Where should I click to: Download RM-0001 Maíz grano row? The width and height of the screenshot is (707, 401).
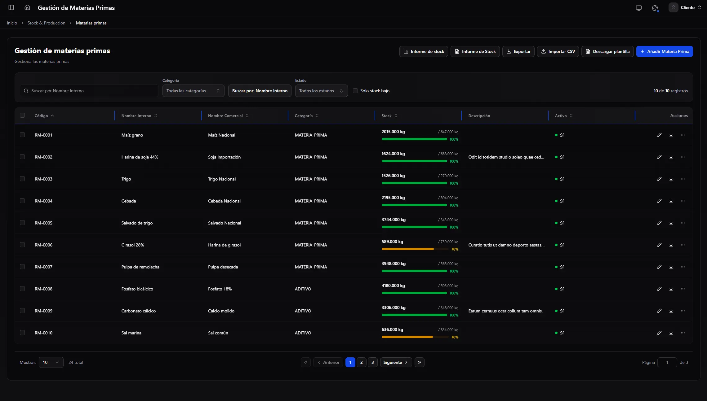point(671,135)
